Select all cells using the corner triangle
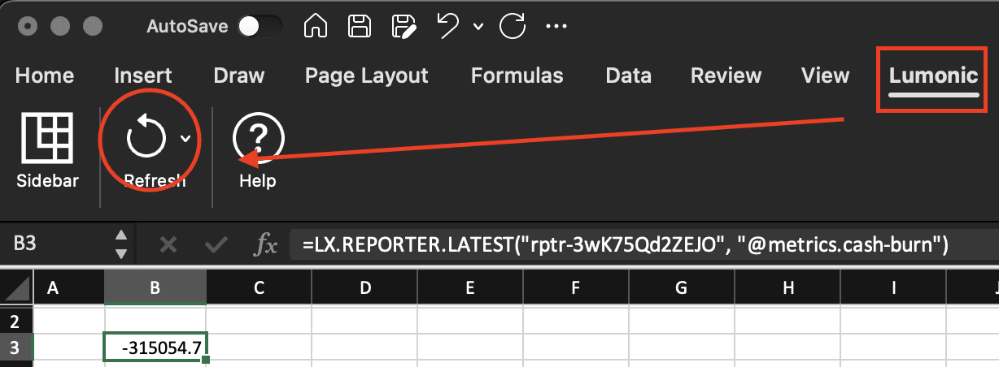This screenshot has width=999, height=367. [x=16, y=287]
